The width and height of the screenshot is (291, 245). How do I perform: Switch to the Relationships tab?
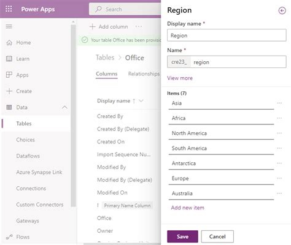[144, 74]
